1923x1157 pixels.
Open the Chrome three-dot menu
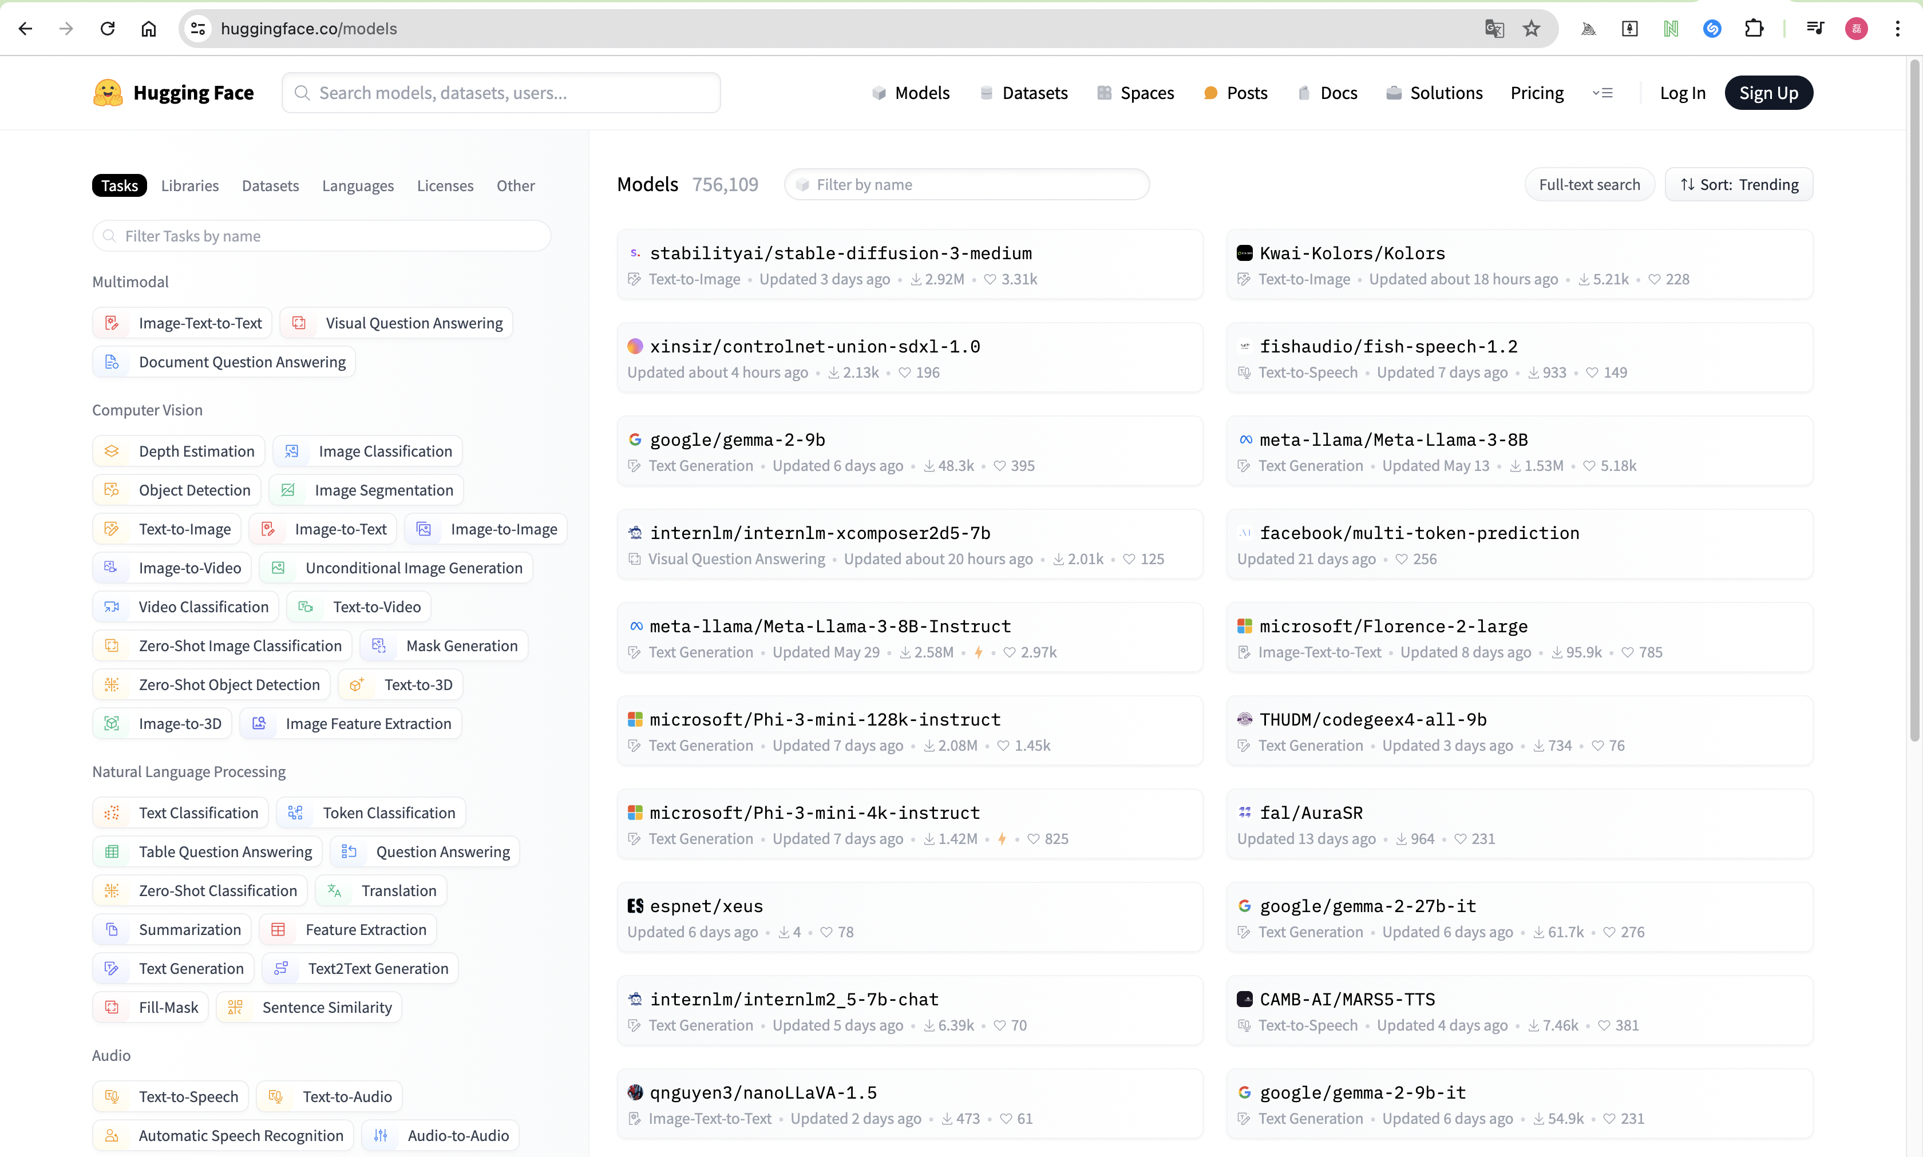[x=1898, y=29]
